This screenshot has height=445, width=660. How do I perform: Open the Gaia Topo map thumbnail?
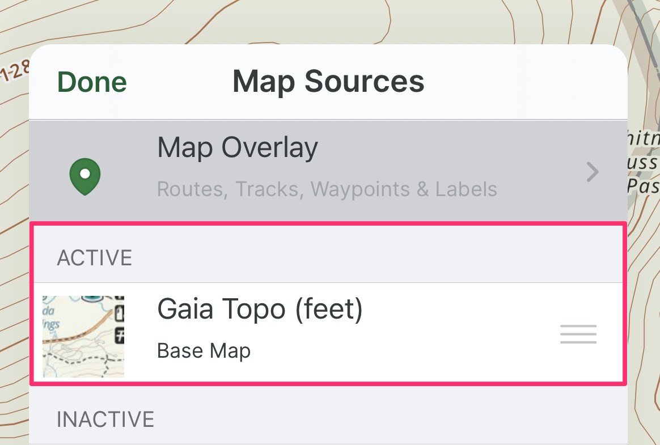pyautogui.click(x=83, y=336)
